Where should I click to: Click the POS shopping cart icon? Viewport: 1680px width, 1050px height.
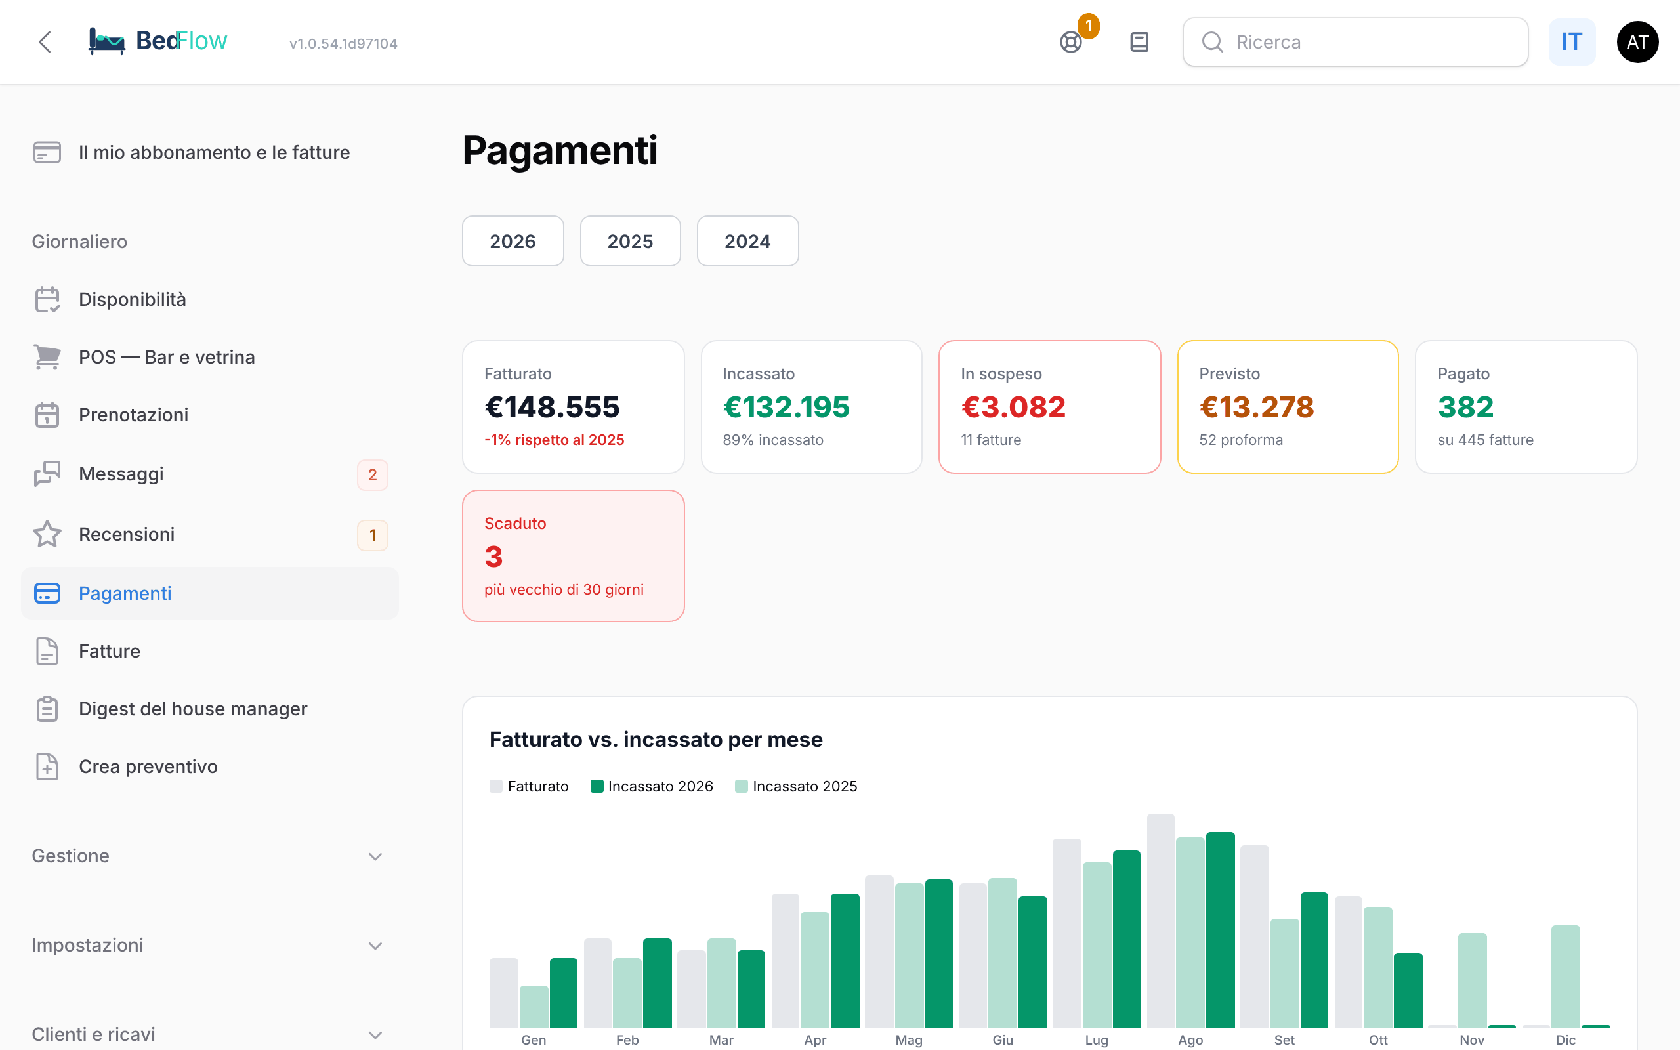pyautogui.click(x=47, y=357)
